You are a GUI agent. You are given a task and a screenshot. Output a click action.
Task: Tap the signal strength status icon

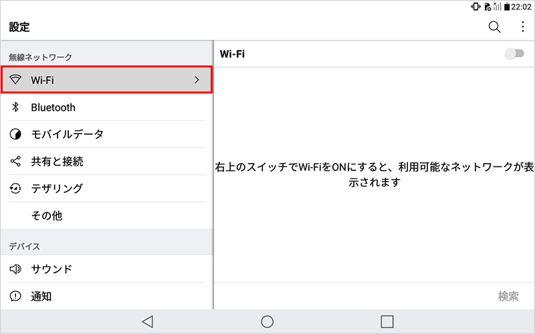(x=497, y=7)
